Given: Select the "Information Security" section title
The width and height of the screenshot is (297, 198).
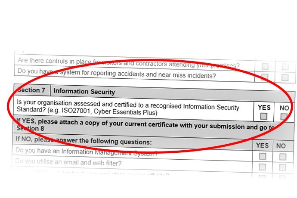Looking at the screenshot, I should click(84, 92).
